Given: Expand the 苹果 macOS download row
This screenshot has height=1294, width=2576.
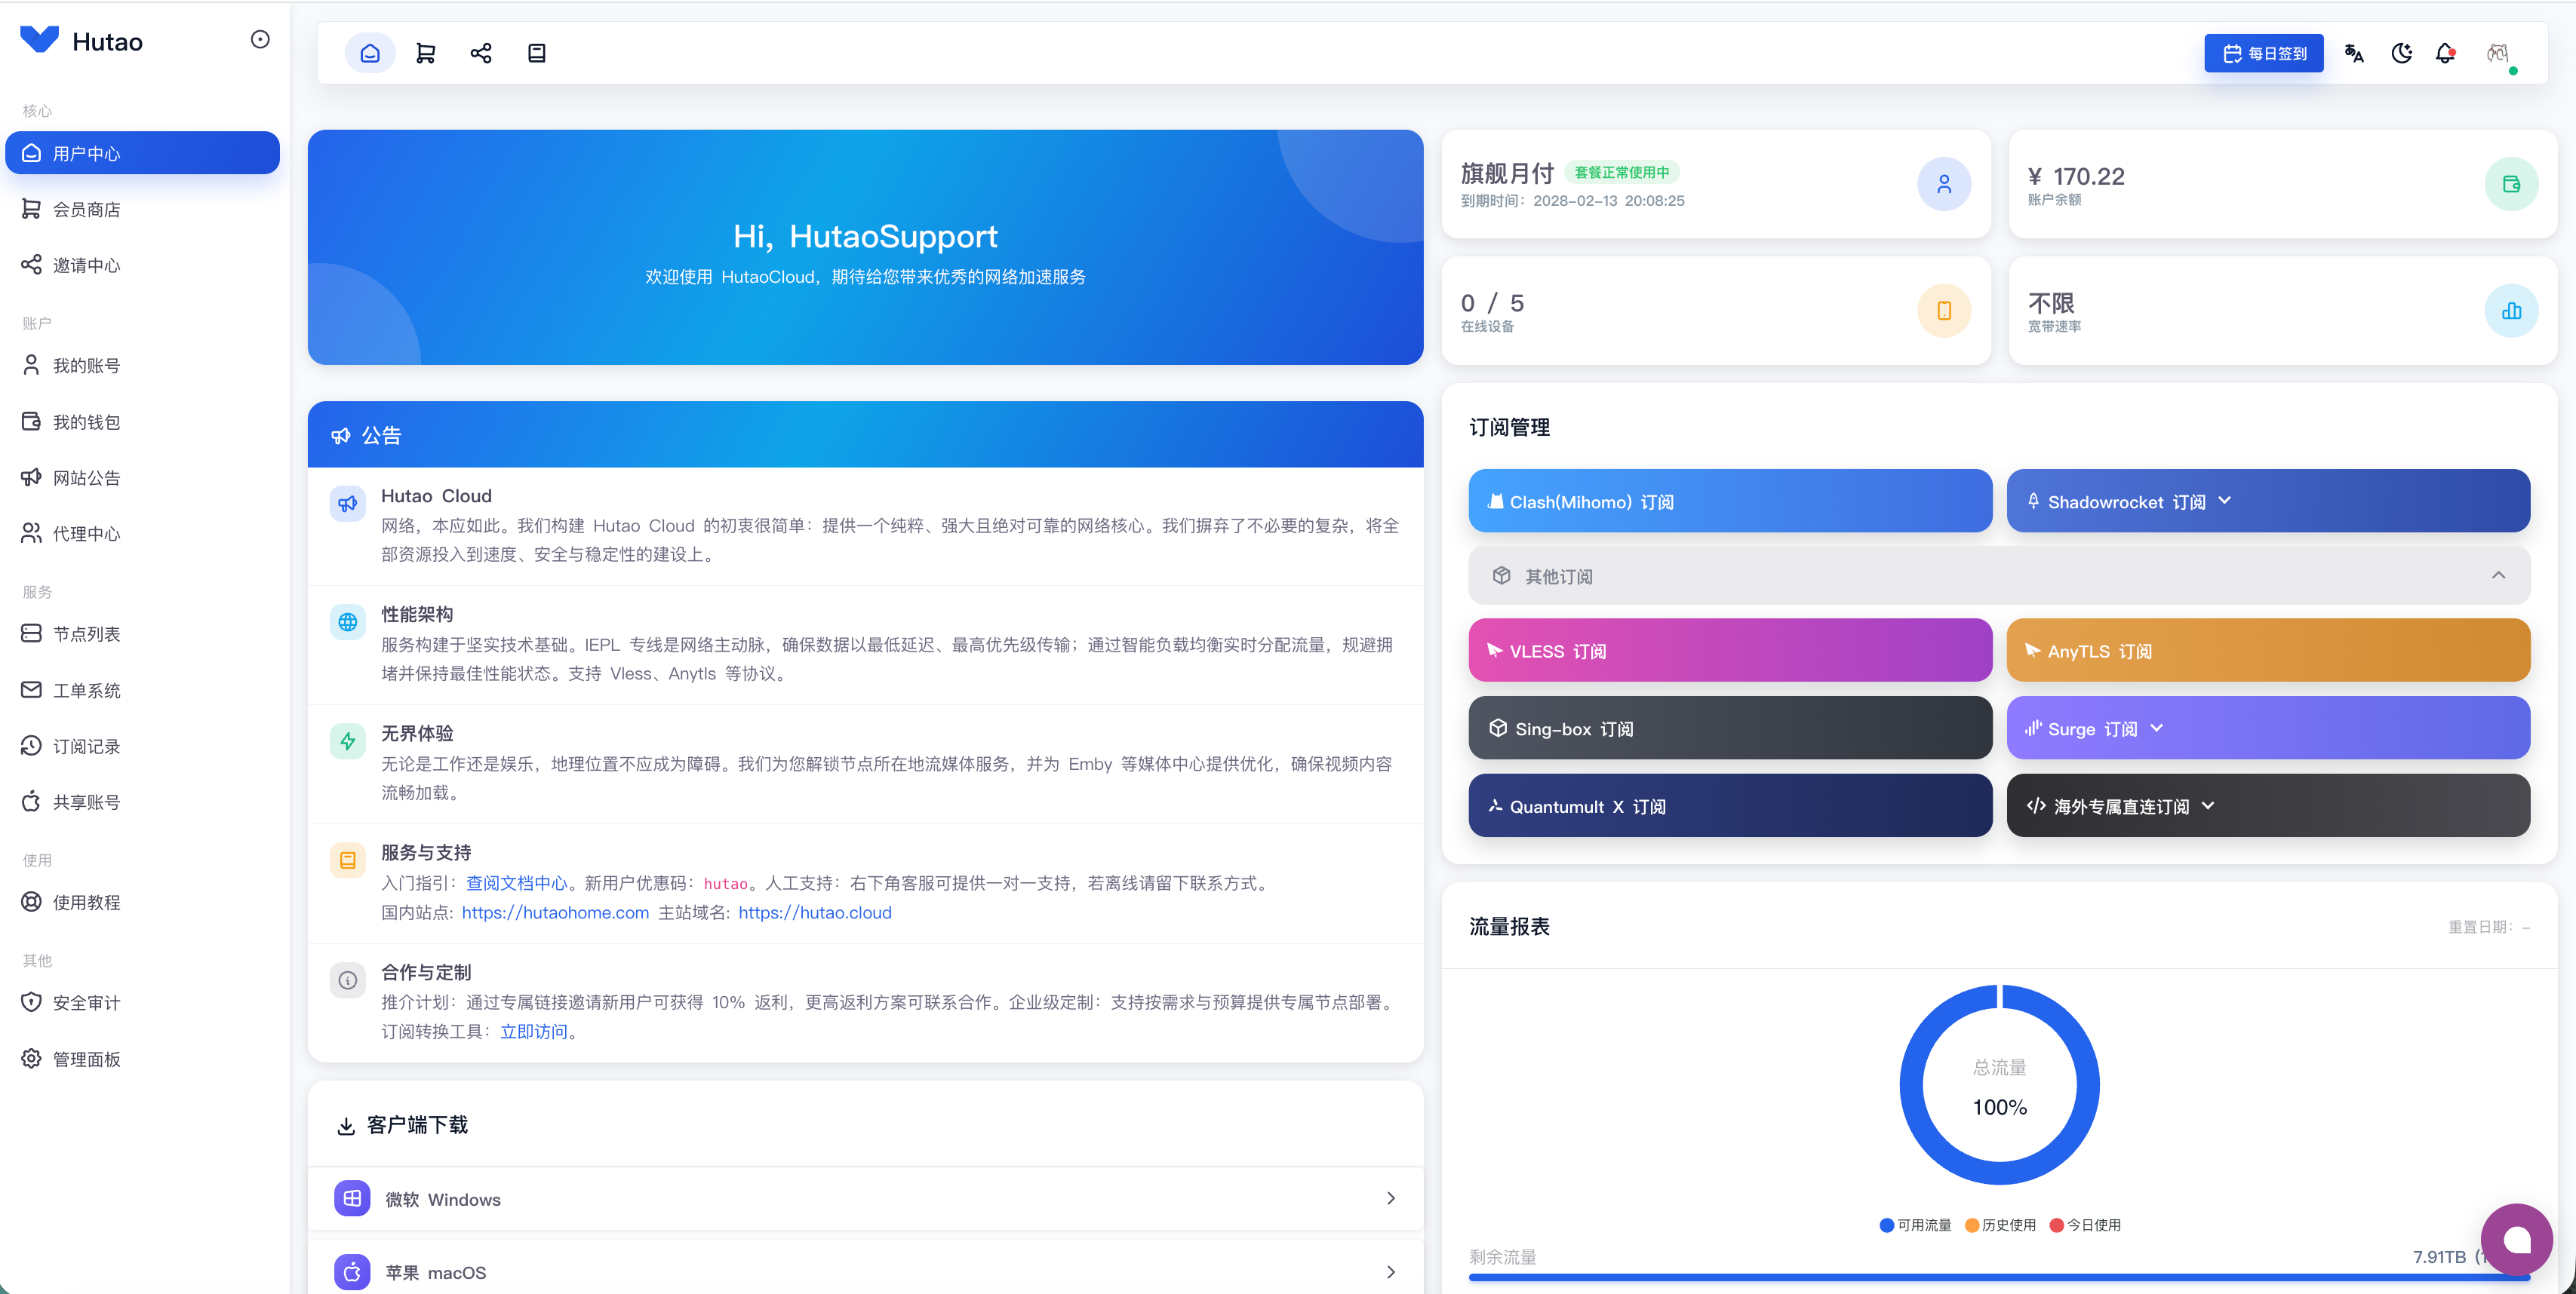Looking at the screenshot, I should [865, 1271].
